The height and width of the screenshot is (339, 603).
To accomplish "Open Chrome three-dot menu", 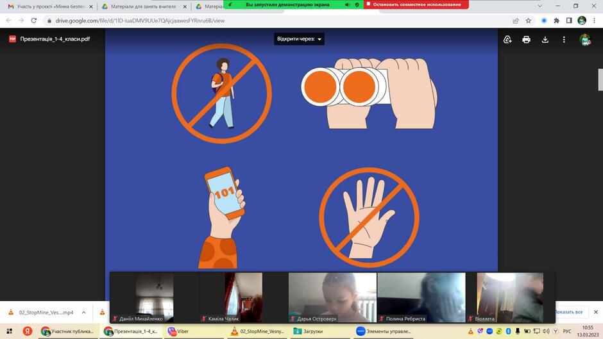I will 595,21.
